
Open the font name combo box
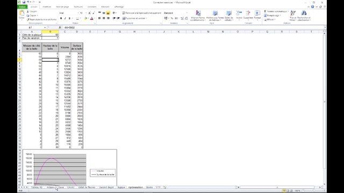(69, 13)
